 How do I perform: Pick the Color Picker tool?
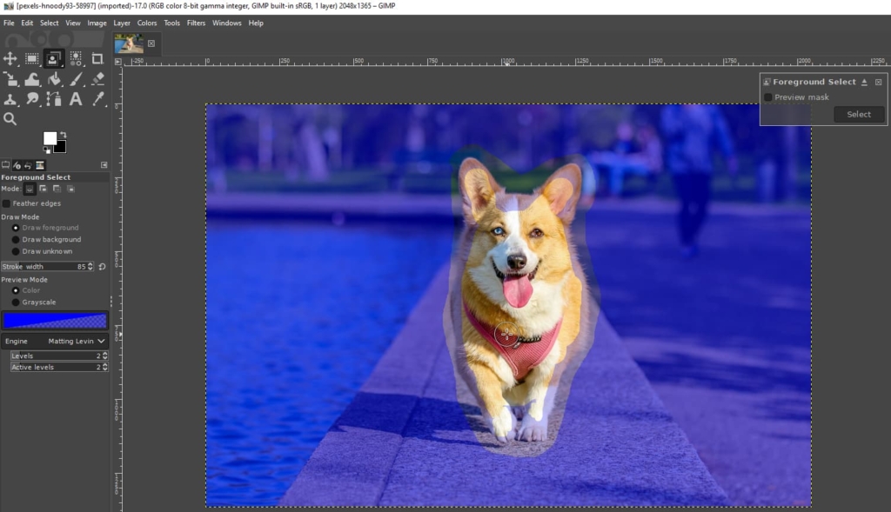(97, 99)
